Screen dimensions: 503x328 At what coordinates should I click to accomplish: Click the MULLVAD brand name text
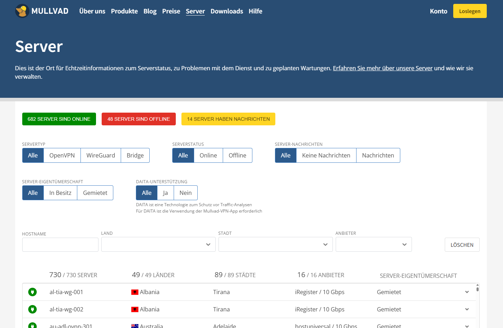tap(50, 11)
